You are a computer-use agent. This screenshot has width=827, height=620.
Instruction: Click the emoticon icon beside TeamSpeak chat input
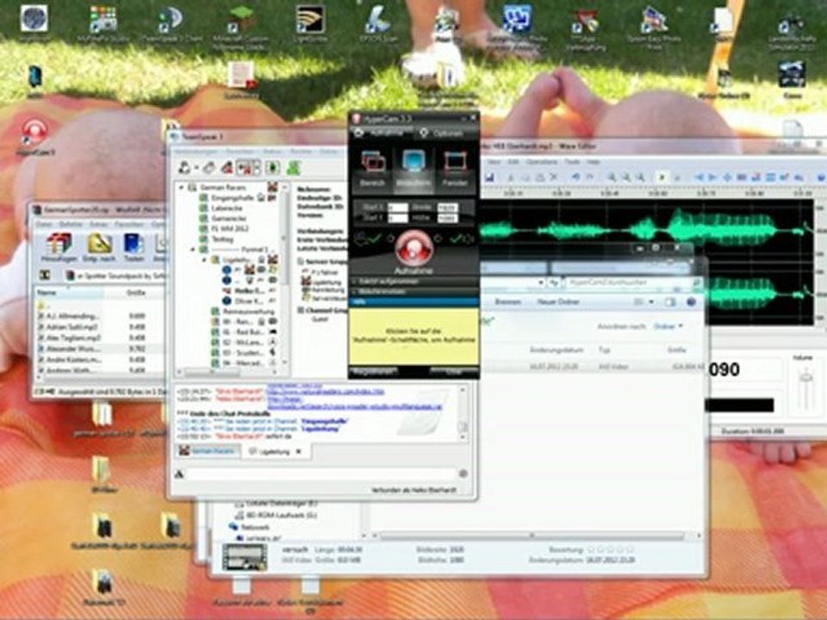(x=463, y=474)
